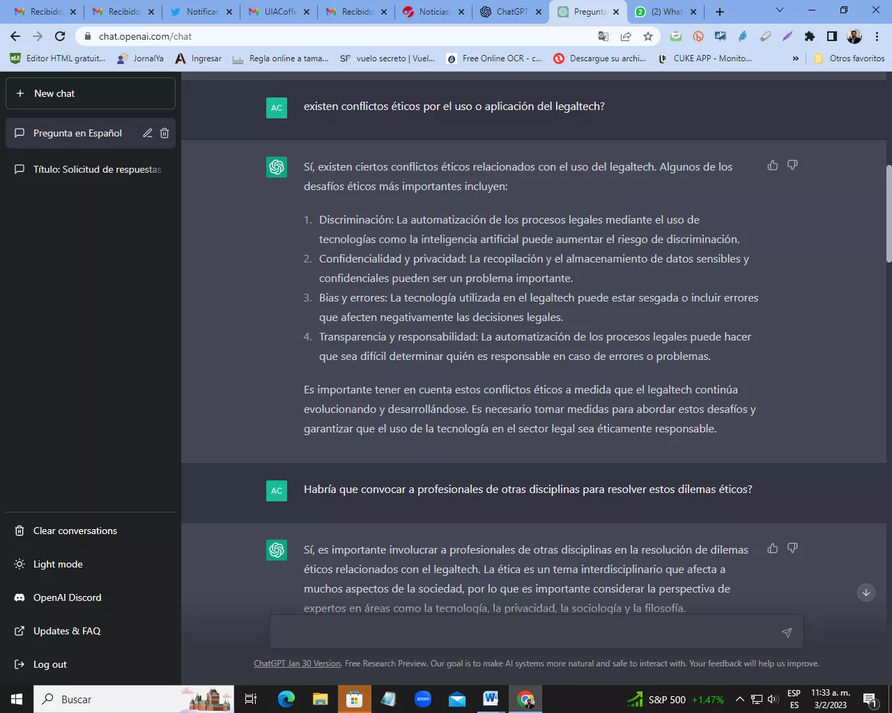This screenshot has width=892, height=713.
Task: Bookmark this page using the star
Action: [x=647, y=36]
